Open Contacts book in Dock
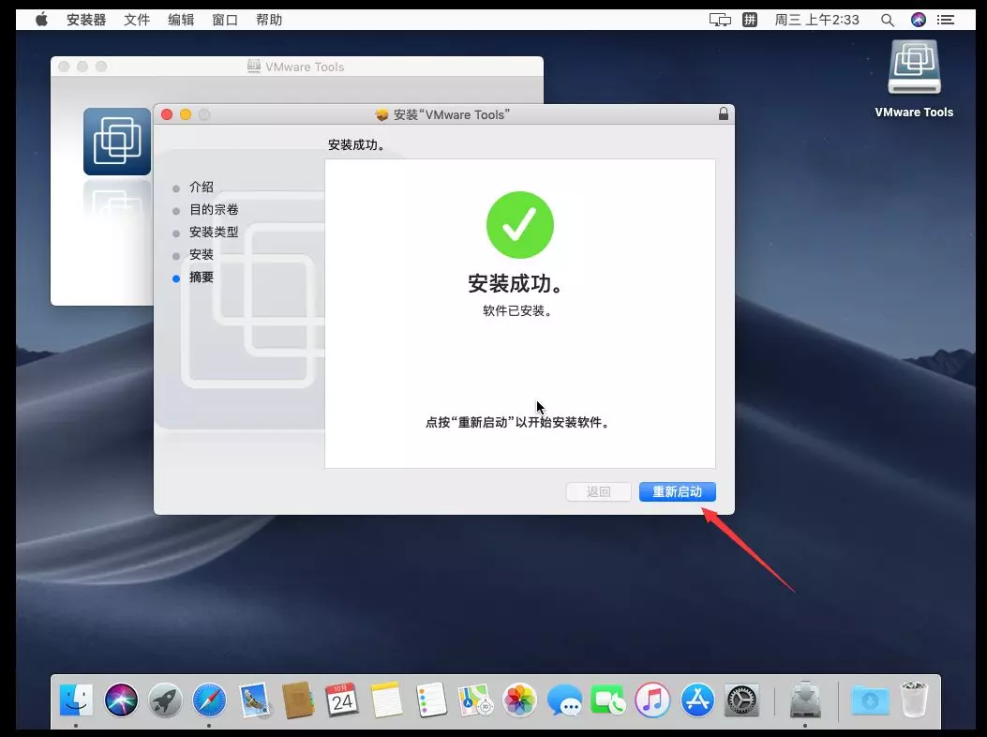Viewport: 987px width, 737px height. pos(298,699)
